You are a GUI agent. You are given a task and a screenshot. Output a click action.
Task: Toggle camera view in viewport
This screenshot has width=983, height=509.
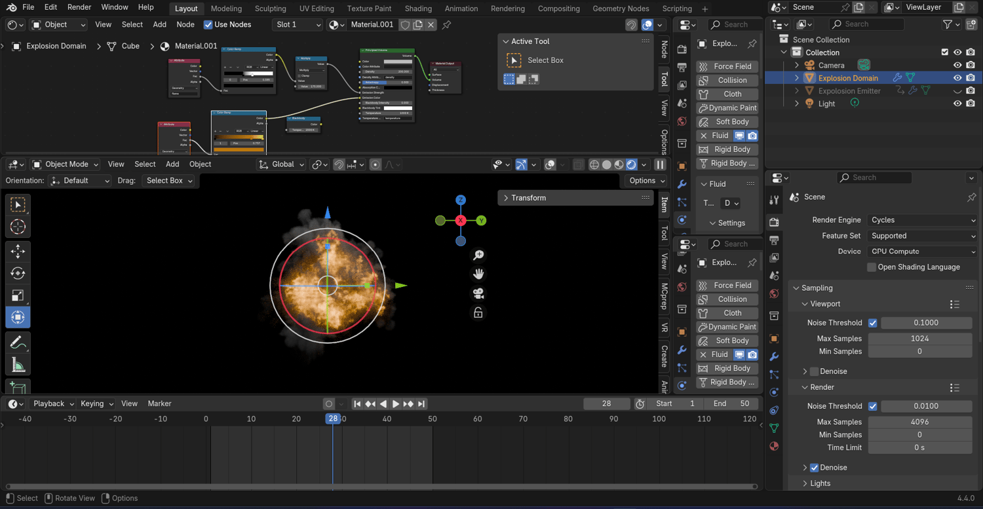pos(478,293)
